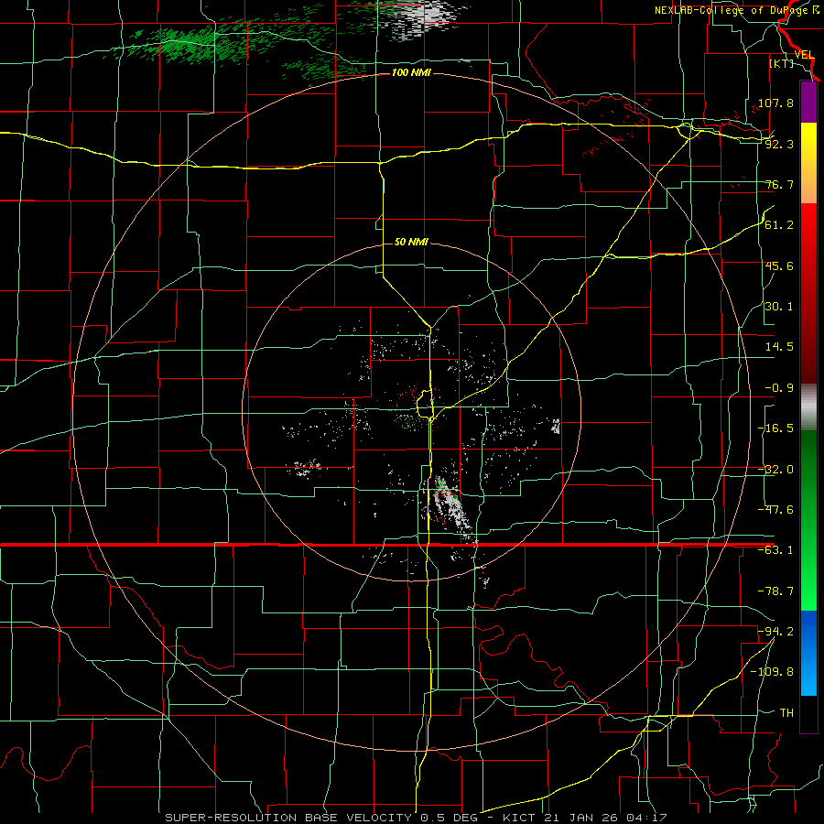Select the -78.7 velocity scale value

click(775, 591)
